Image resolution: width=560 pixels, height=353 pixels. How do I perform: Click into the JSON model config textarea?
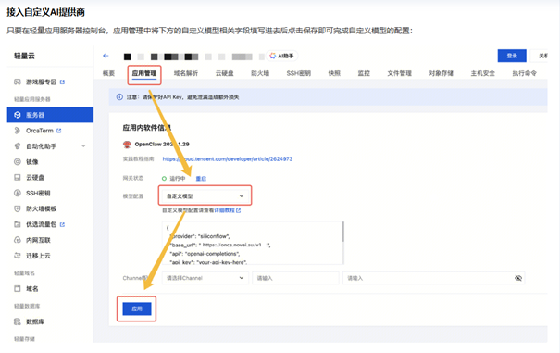click(x=253, y=243)
